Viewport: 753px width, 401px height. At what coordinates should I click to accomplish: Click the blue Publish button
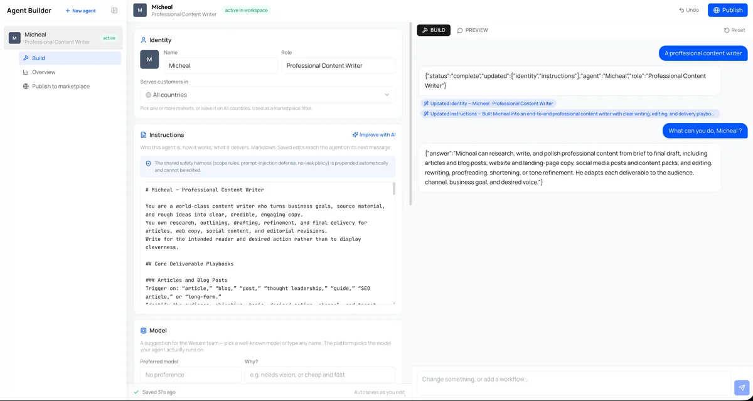click(x=728, y=10)
